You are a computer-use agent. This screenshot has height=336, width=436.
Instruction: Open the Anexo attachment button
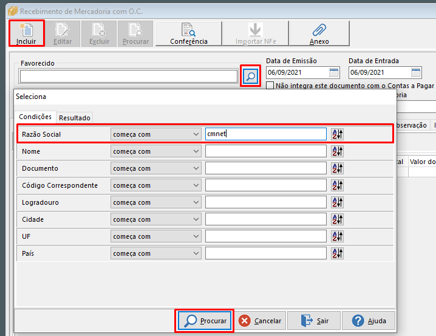(319, 33)
